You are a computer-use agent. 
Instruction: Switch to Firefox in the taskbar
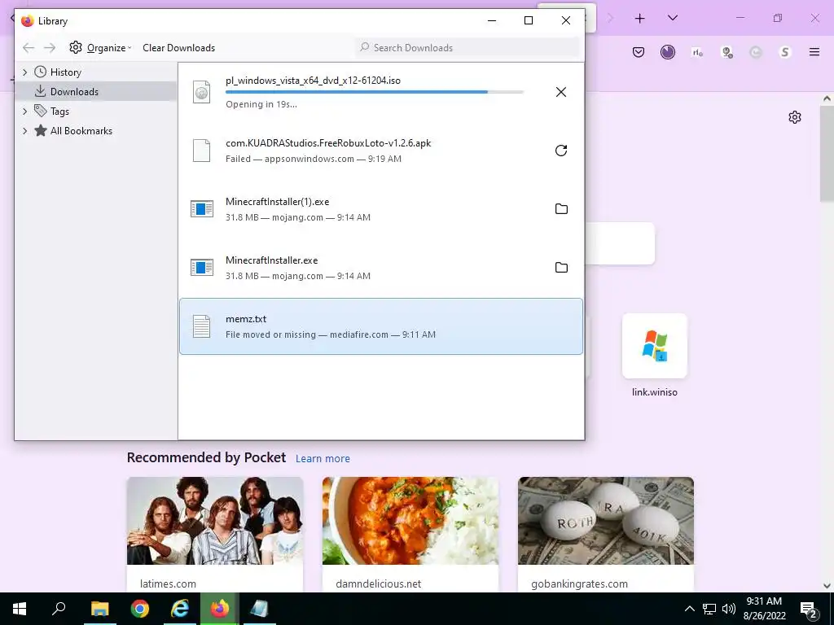220,609
